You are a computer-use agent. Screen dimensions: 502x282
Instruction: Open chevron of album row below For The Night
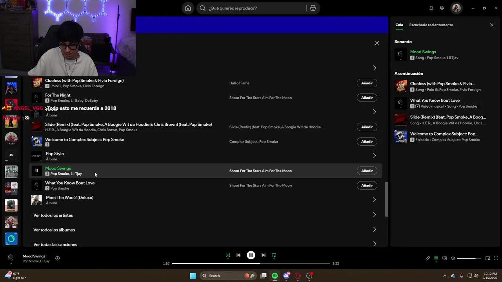coord(375,112)
